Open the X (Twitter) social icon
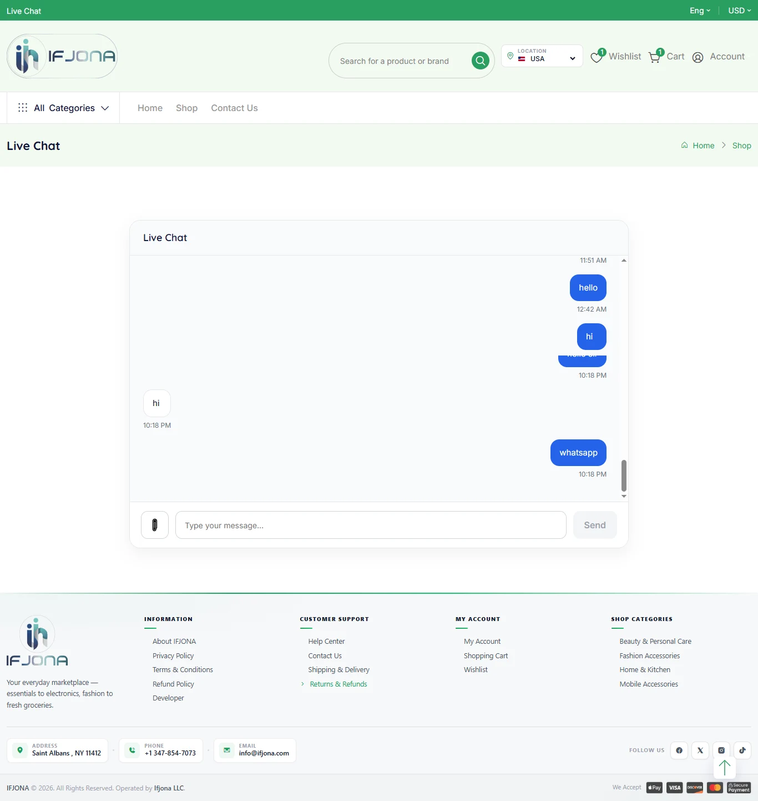Image resolution: width=758 pixels, height=801 pixels. tap(700, 750)
